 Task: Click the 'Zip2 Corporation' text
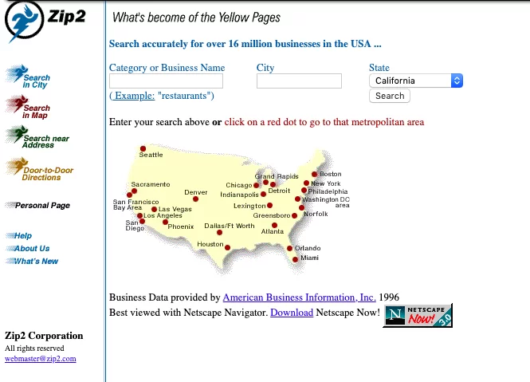click(44, 336)
